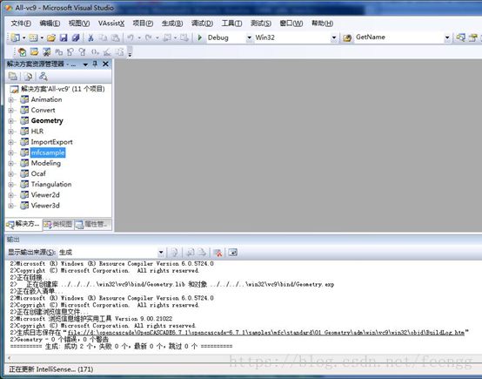Viewport: 482px width, 379px height.
Task: Click the Navigate Backward toolbar icon
Action: [x=167, y=37]
